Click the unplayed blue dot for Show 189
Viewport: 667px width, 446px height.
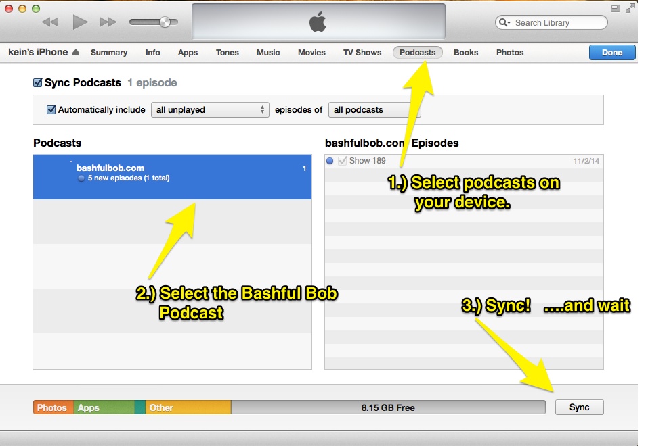[330, 161]
